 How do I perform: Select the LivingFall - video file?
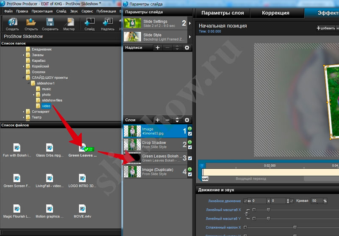pyautogui.click(x=50, y=181)
